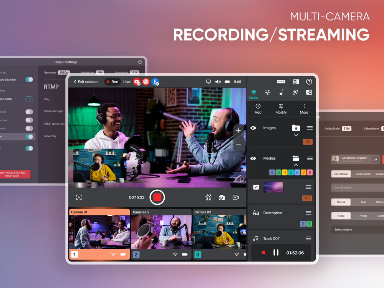
Task: Hide the Images layer eye icon
Action: coord(253,128)
